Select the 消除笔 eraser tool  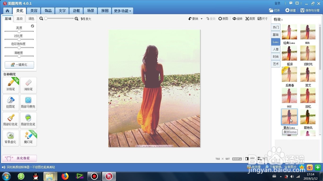[x=28, y=85]
